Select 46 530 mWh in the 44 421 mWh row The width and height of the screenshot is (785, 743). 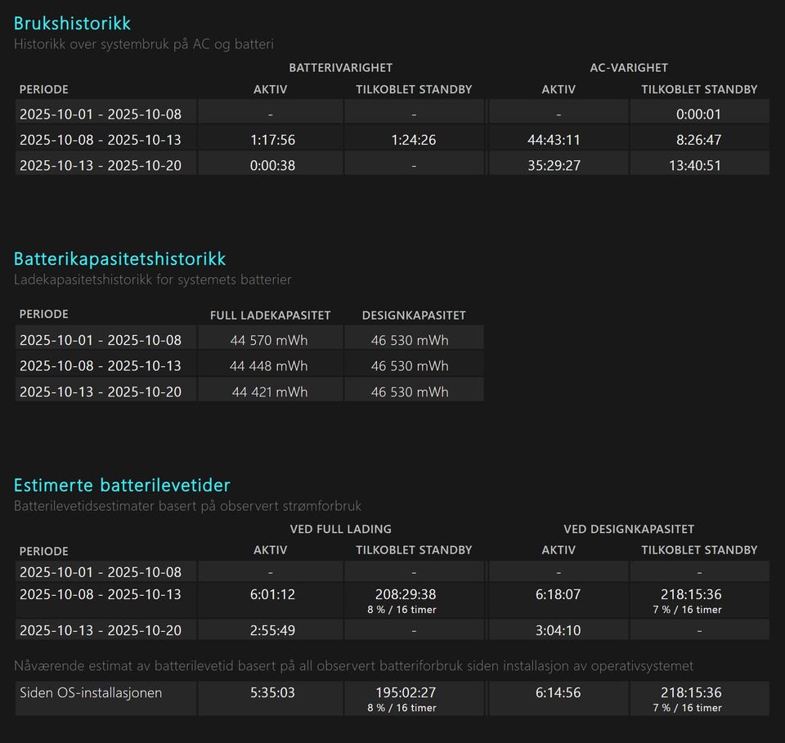pos(410,392)
